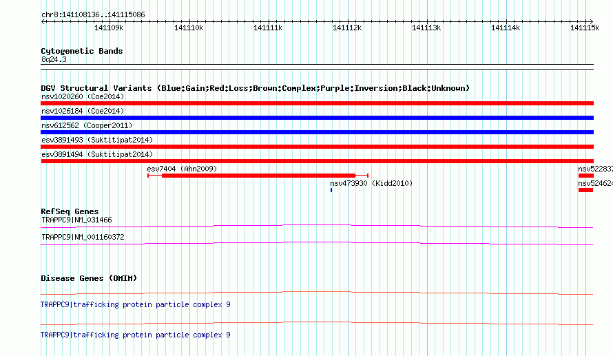613x356 pixels.
Task: Click the 141115k ruler tick label
Action: tap(585, 28)
